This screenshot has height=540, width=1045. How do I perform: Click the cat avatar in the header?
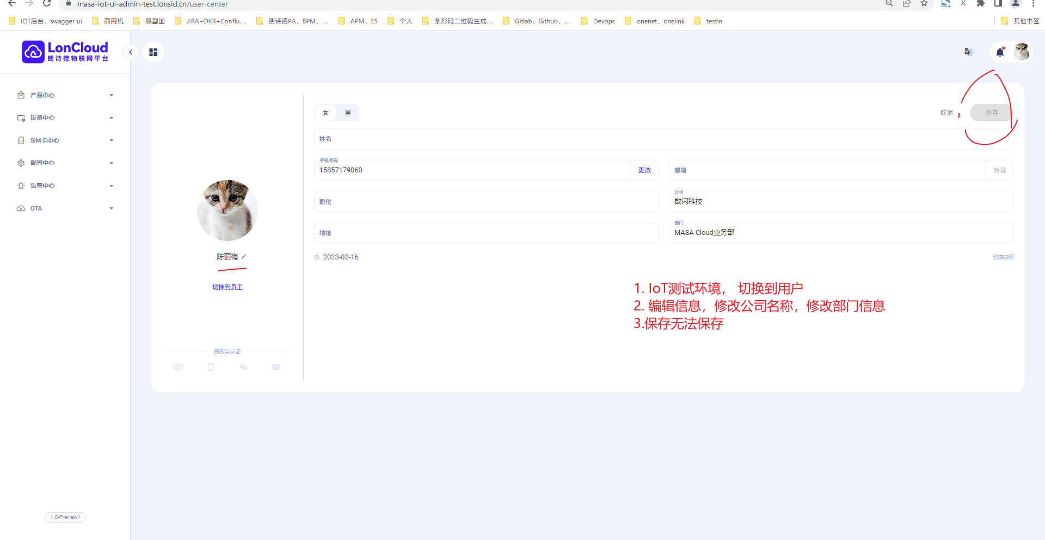click(x=1022, y=52)
